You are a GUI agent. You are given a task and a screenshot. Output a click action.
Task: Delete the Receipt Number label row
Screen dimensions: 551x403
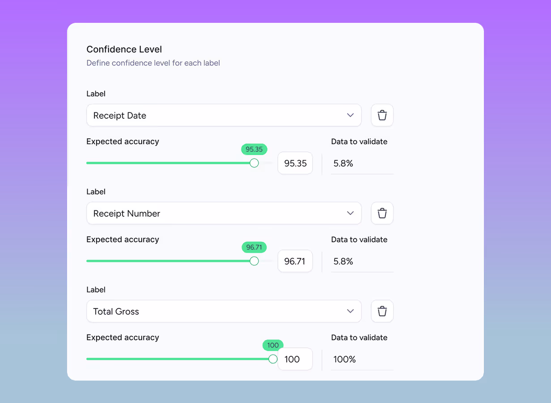tap(382, 213)
